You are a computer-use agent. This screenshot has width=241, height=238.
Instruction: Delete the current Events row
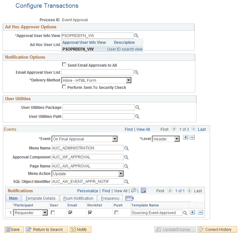tap(192, 137)
